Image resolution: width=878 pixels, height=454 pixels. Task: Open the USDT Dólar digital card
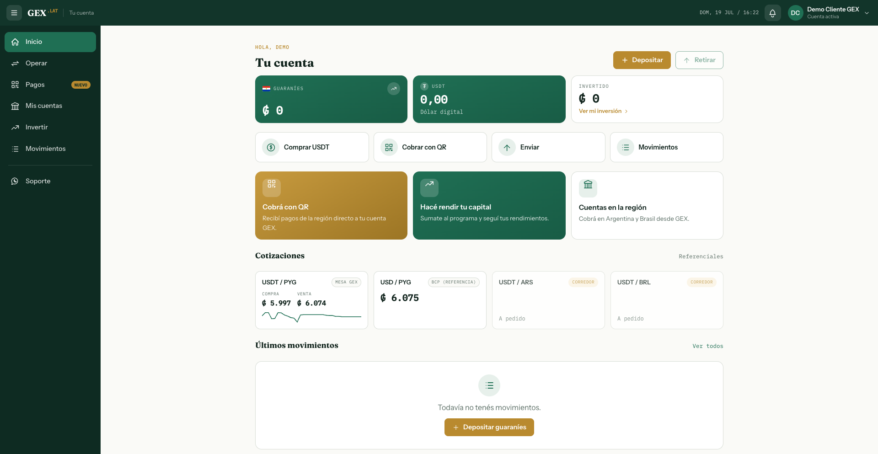[x=489, y=99]
